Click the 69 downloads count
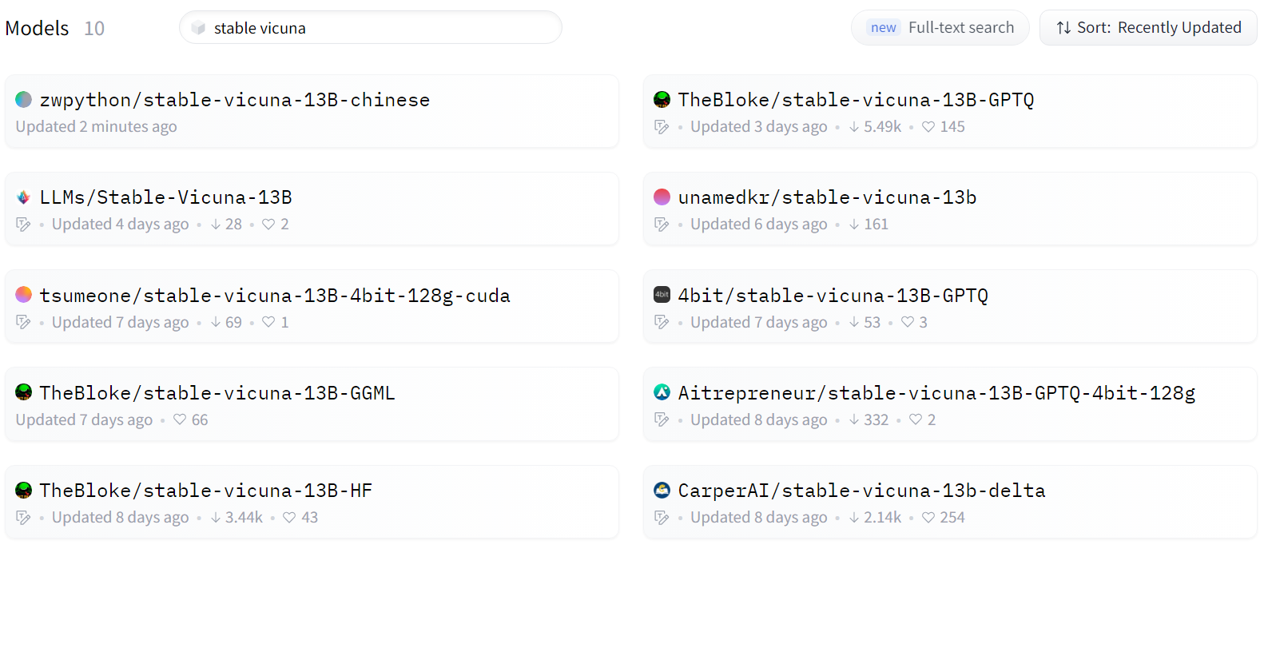The image size is (1264, 648). click(233, 322)
